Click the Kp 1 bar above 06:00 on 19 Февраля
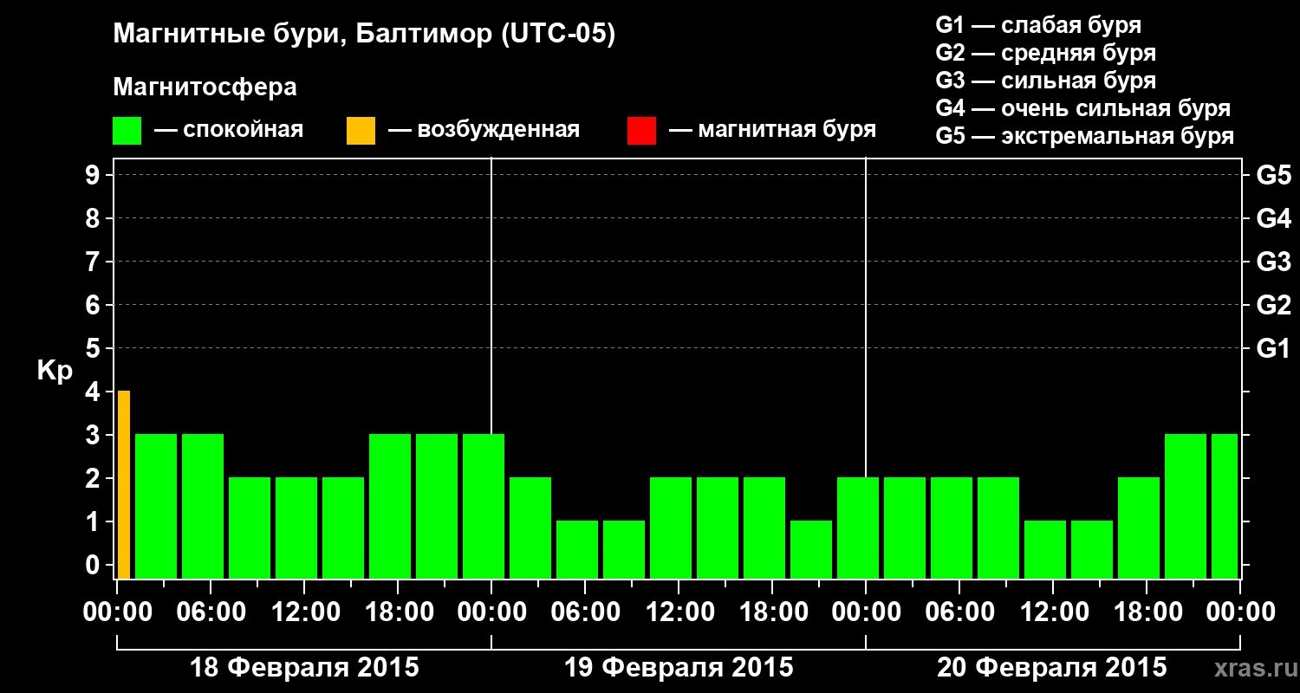This screenshot has width=1300, height=693. point(577,550)
